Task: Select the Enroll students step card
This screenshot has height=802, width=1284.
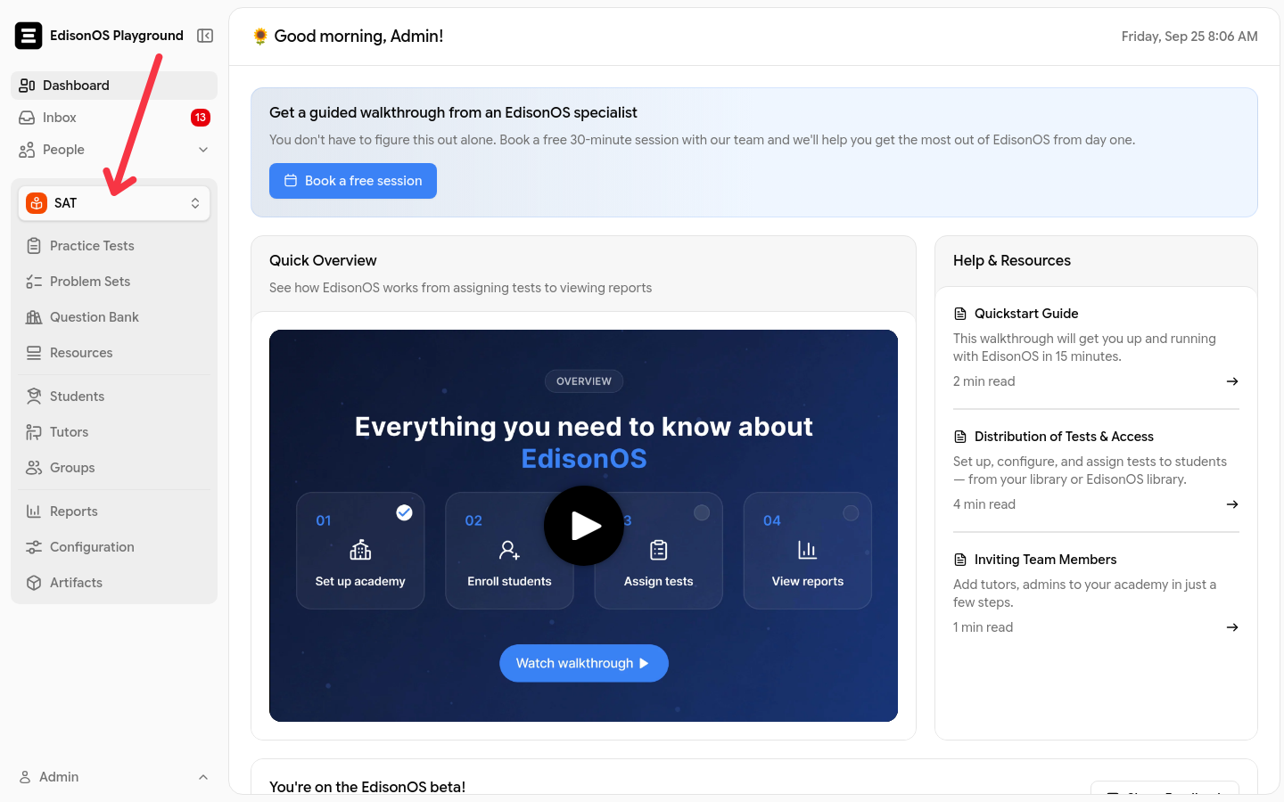Action: point(509,551)
